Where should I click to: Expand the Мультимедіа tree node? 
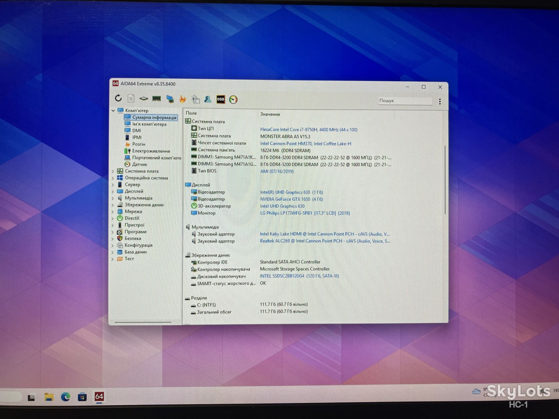(112, 198)
